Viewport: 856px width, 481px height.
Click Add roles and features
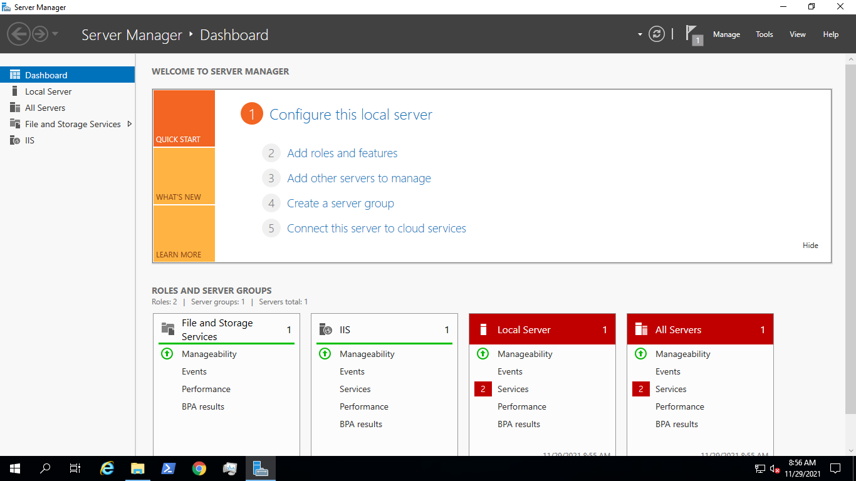pos(342,153)
